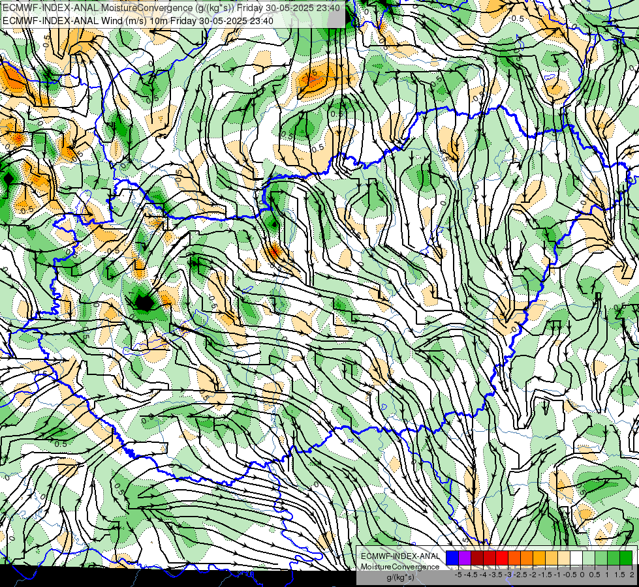Click the 1.5 tick label in the legend
This screenshot has height=587, width=639.
(x=619, y=575)
